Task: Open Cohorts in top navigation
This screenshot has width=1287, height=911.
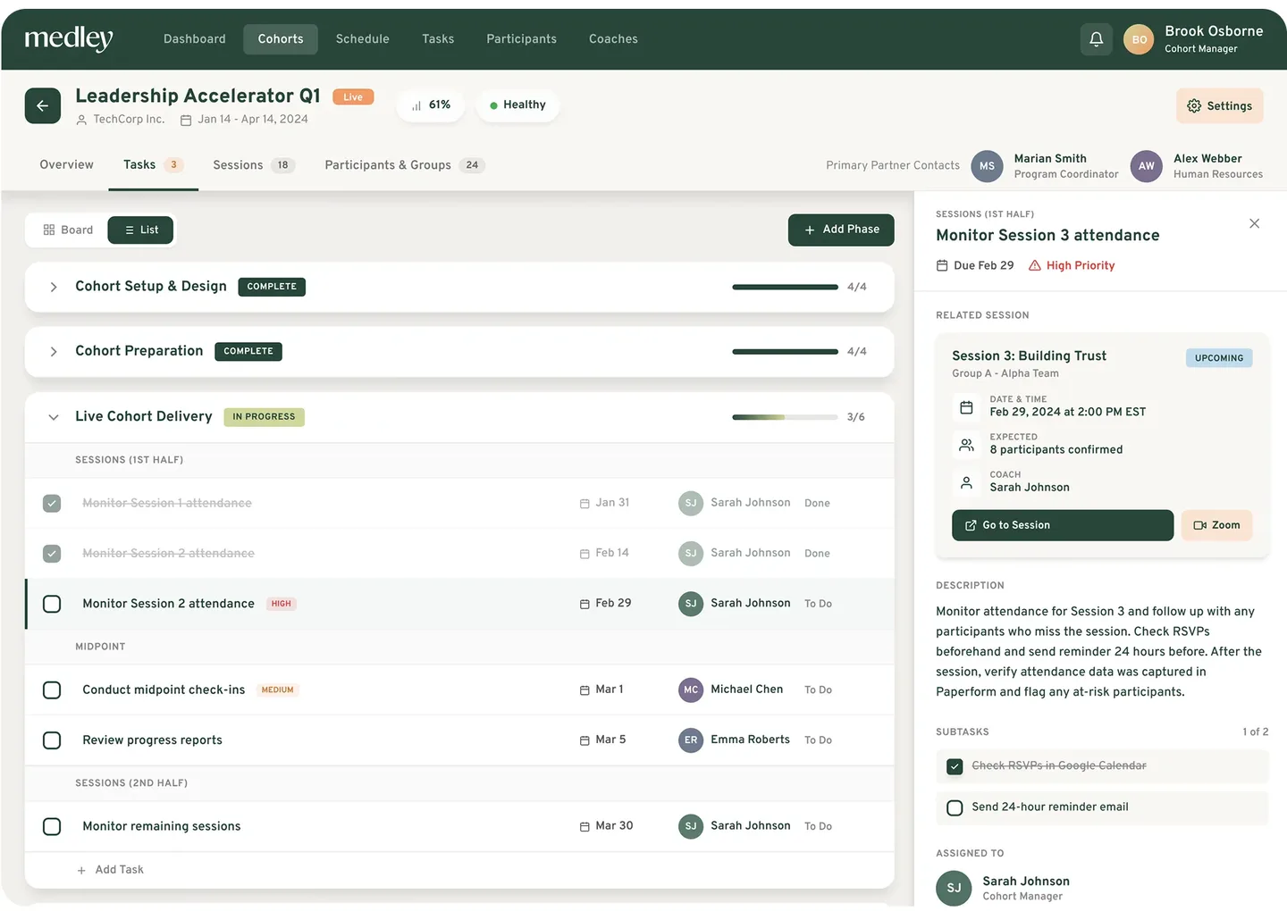Action: point(281,39)
